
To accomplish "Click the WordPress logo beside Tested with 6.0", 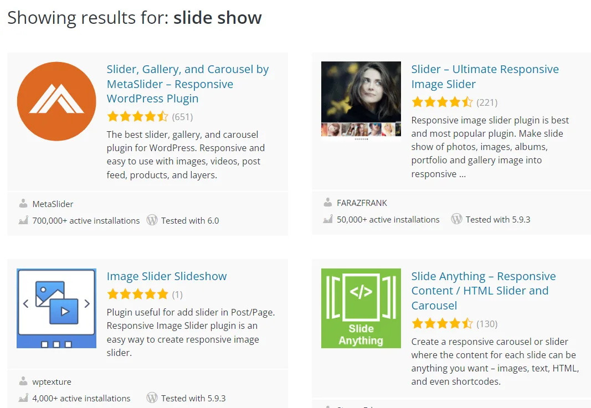I will (x=152, y=220).
